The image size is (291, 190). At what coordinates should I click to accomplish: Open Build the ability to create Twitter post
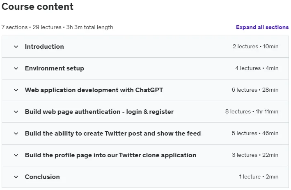tap(113, 133)
